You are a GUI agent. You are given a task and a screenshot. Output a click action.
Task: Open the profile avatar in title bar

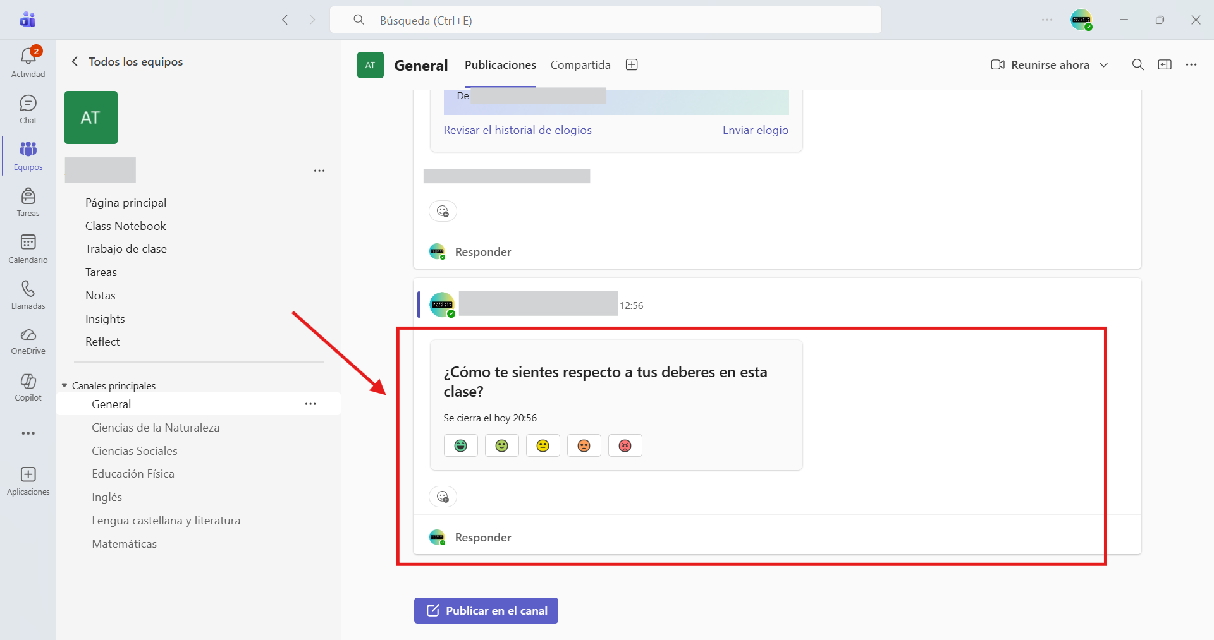point(1081,20)
